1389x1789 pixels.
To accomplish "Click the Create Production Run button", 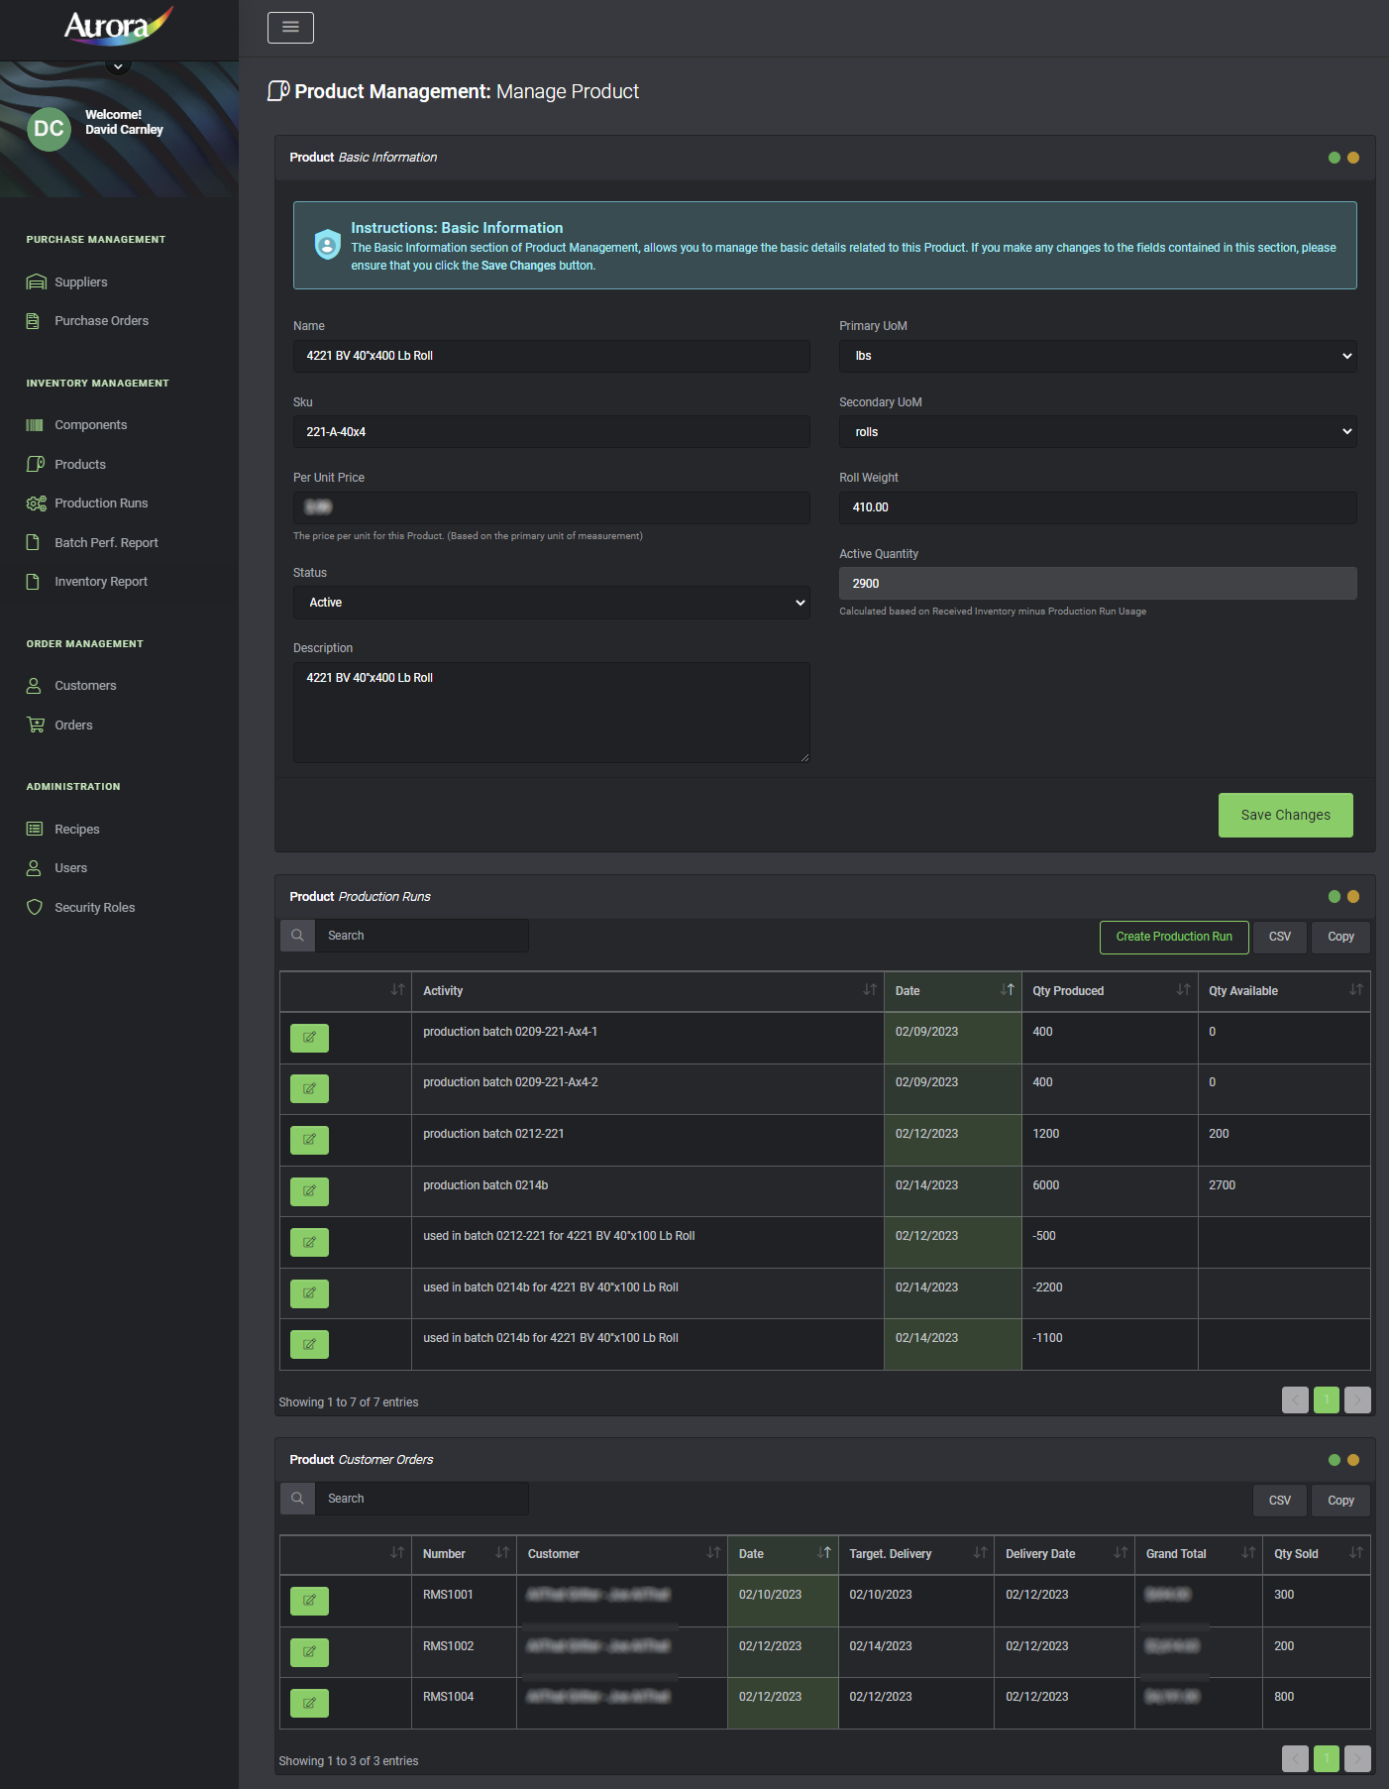I will point(1173,937).
